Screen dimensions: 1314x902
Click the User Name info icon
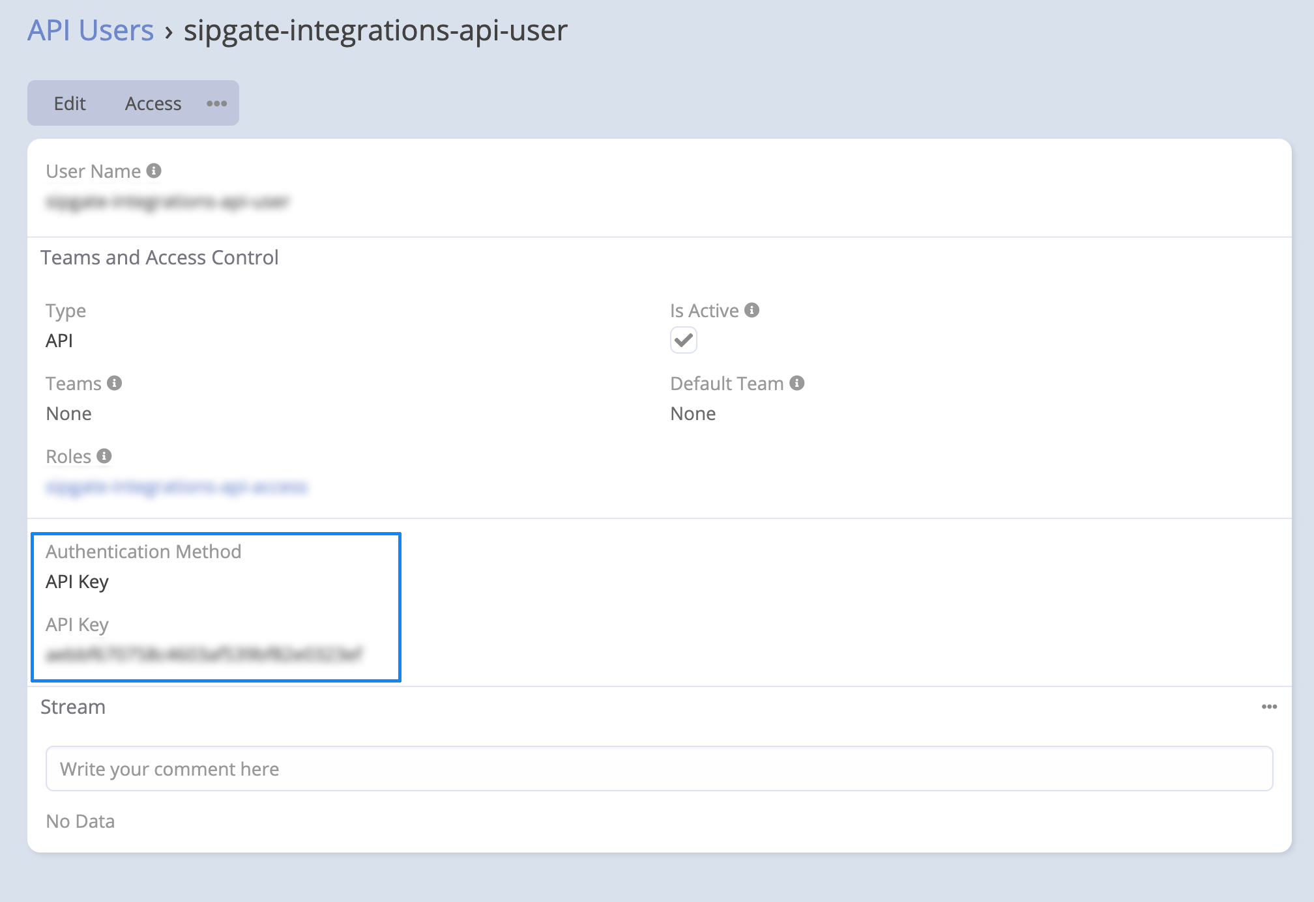click(x=154, y=171)
